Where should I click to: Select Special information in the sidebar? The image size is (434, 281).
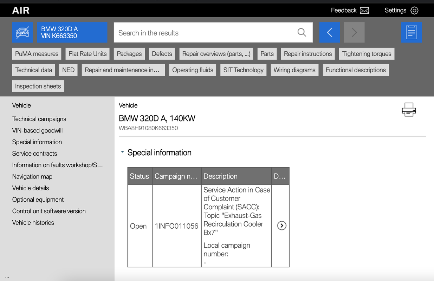point(37,142)
